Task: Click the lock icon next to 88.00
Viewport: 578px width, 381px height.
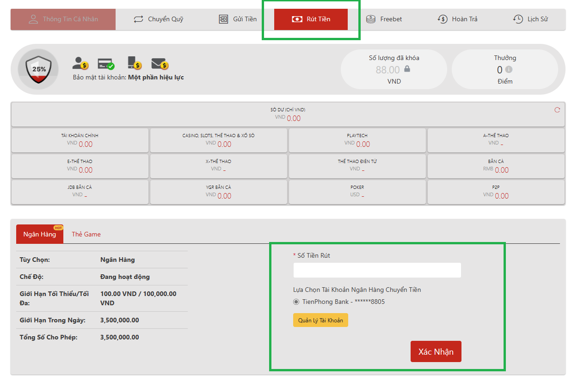Action: coord(407,69)
